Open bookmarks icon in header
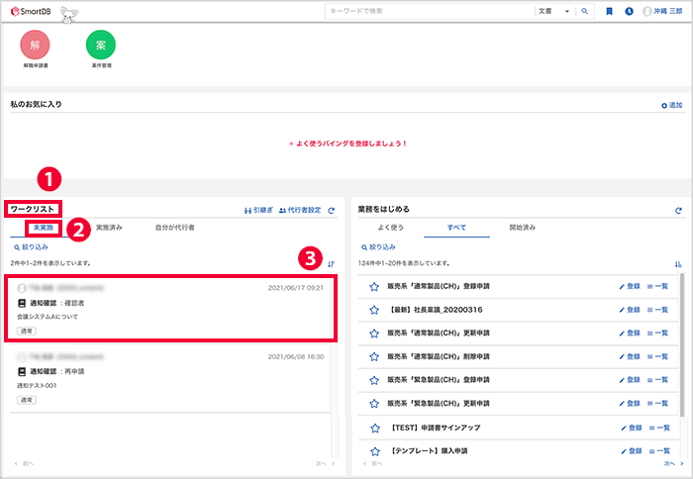The height and width of the screenshot is (479, 693). (x=609, y=12)
